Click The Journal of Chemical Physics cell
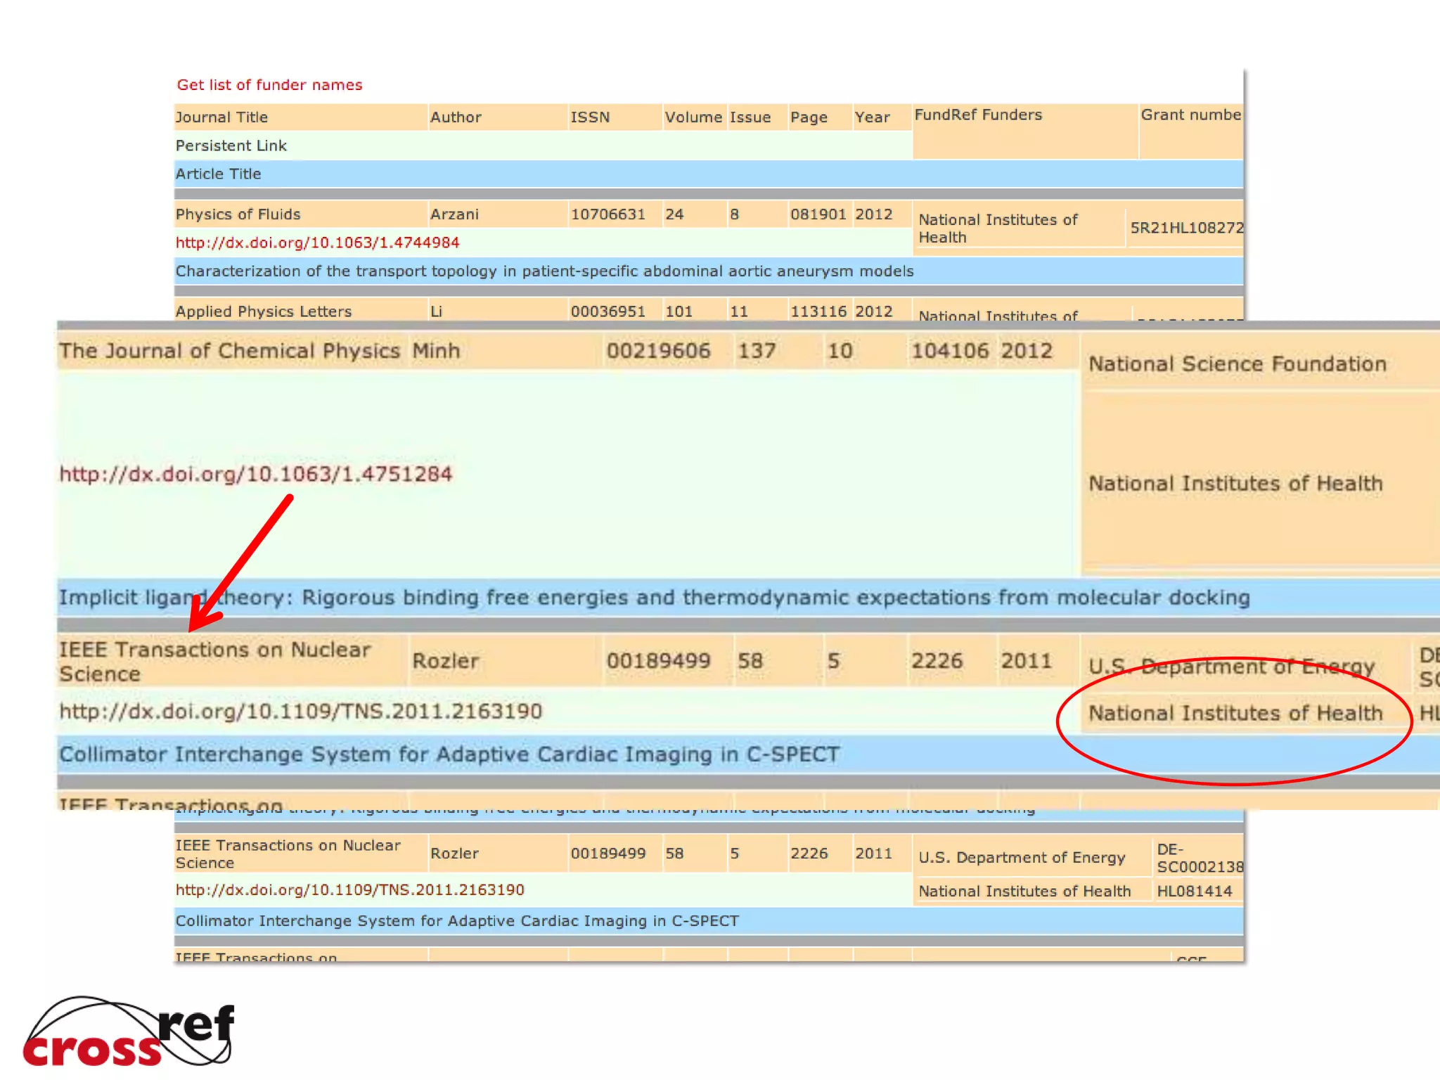 tap(229, 351)
